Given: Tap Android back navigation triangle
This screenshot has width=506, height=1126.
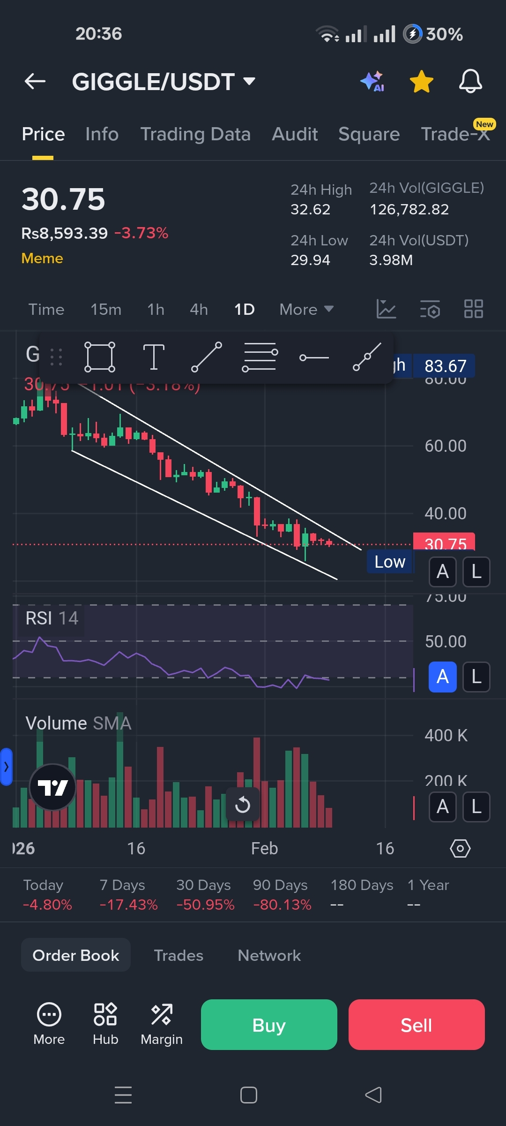Looking at the screenshot, I should (373, 1095).
